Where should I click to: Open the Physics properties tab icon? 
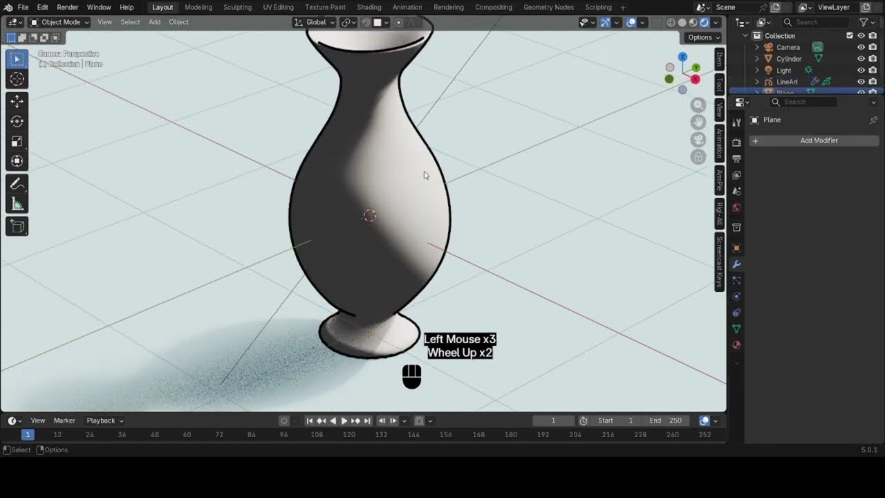click(736, 297)
